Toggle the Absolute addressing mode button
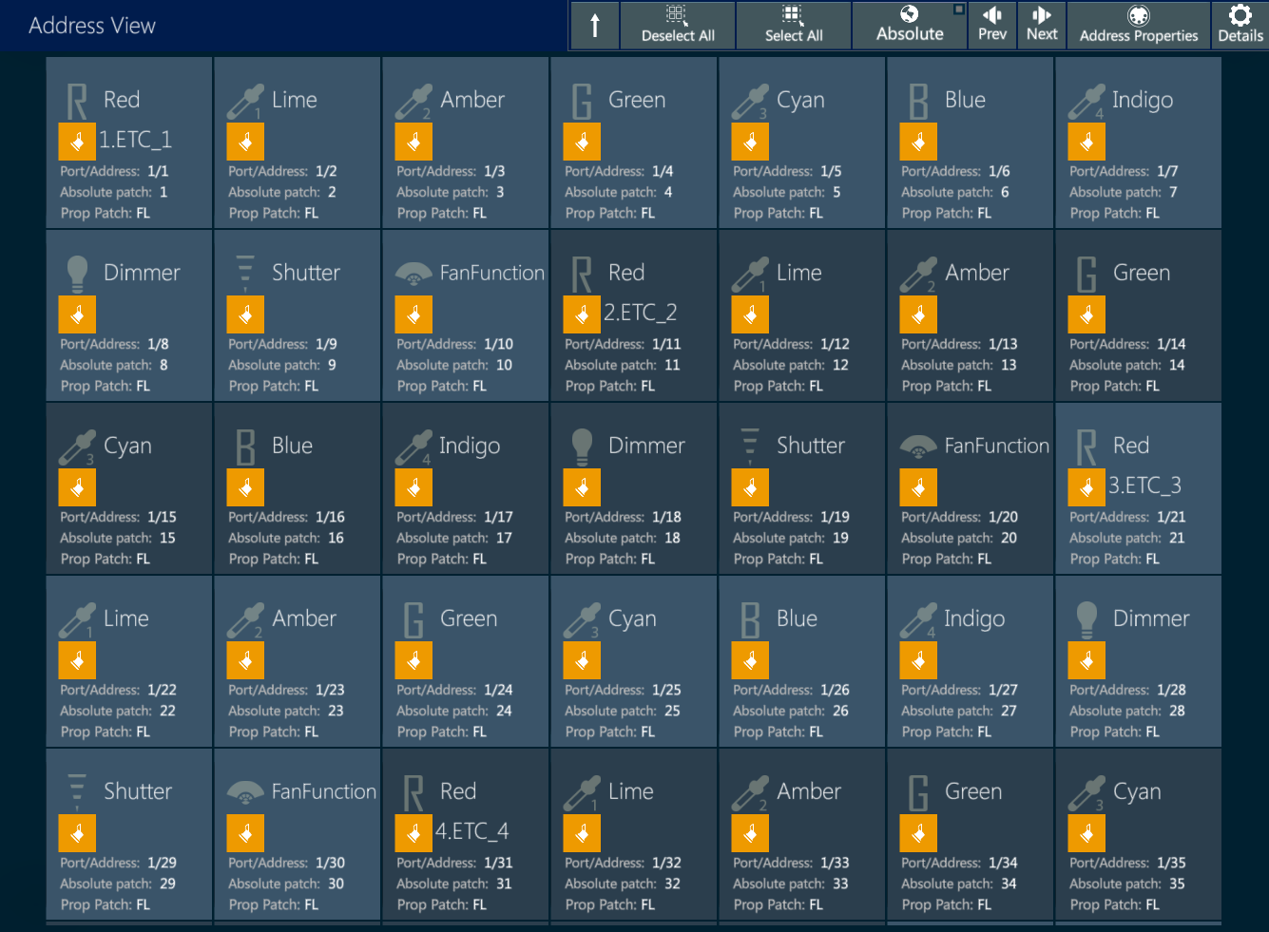Viewport: 1269px width, 932px height. [910, 26]
